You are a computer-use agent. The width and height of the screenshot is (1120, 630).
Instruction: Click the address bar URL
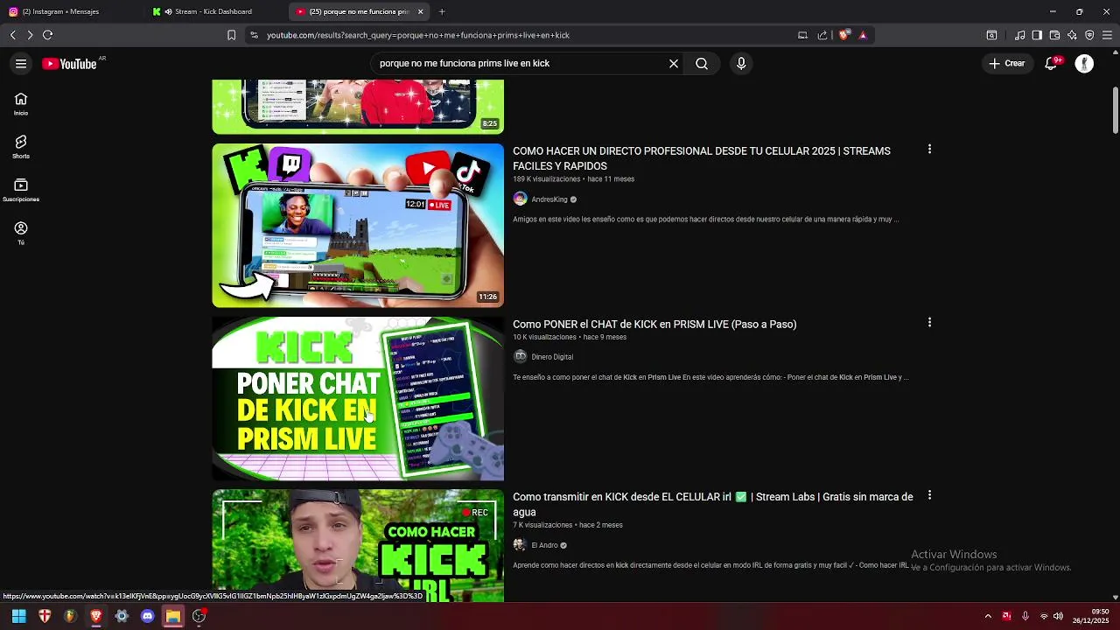(x=418, y=35)
